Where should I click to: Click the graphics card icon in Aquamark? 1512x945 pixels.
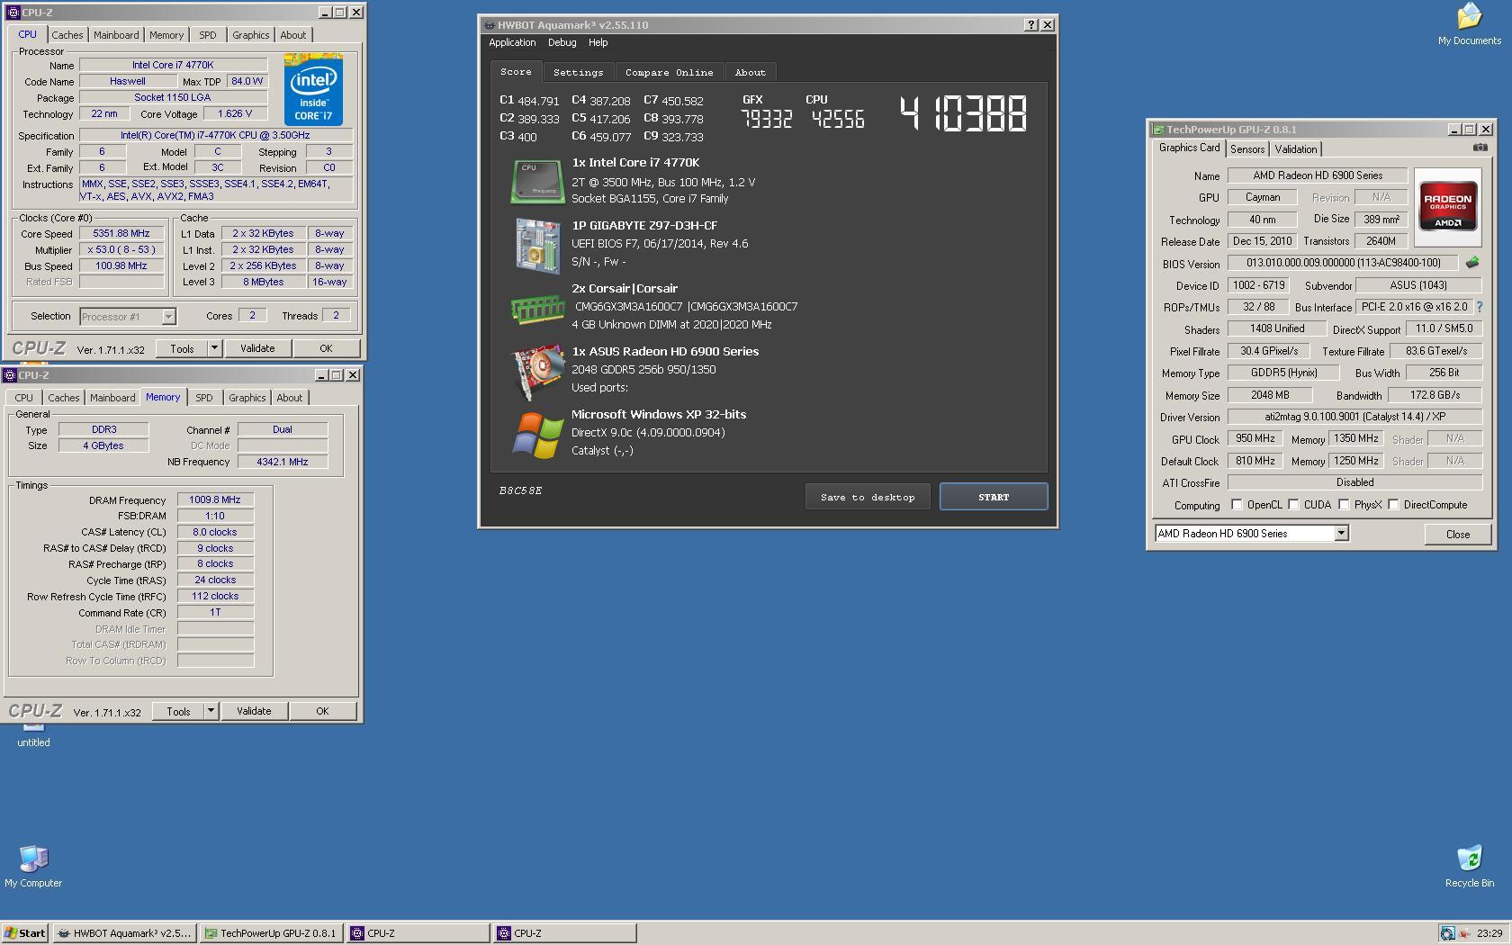point(537,373)
